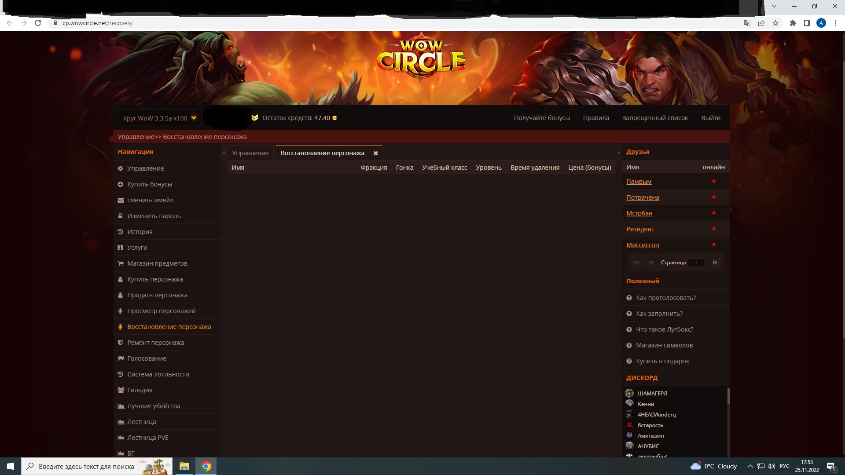Open Запрещенный список in the top menu
This screenshot has width=845, height=475.
[654, 118]
